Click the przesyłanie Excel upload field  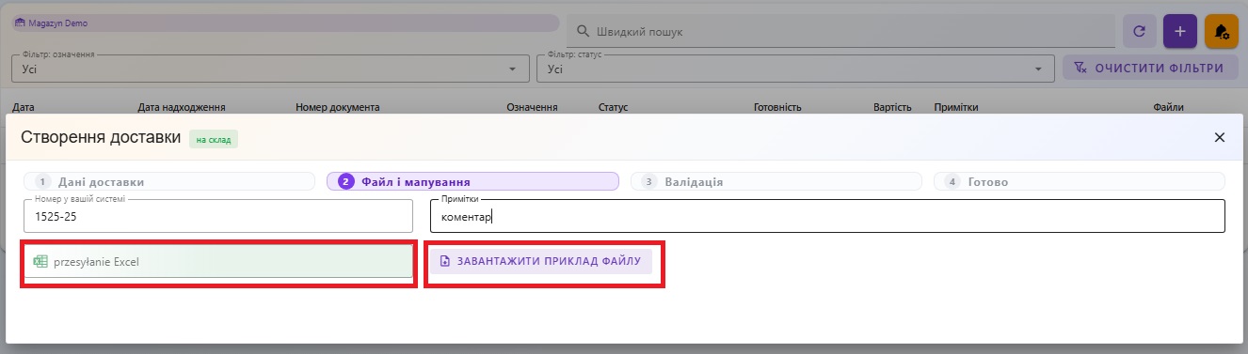(x=218, y=262)
